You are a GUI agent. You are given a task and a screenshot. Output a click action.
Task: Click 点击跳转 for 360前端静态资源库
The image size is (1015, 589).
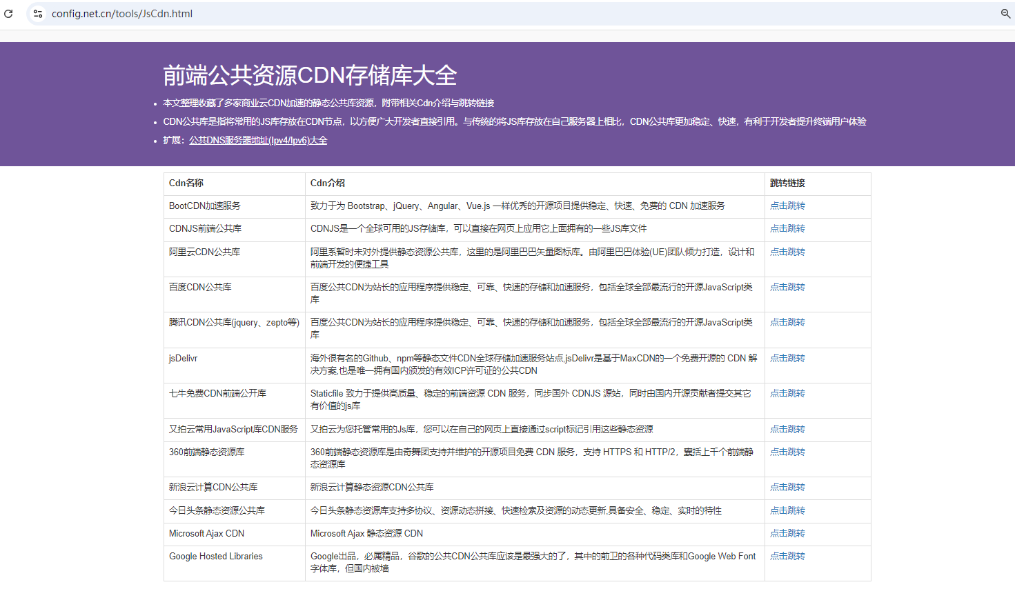[x=787, y=452]
